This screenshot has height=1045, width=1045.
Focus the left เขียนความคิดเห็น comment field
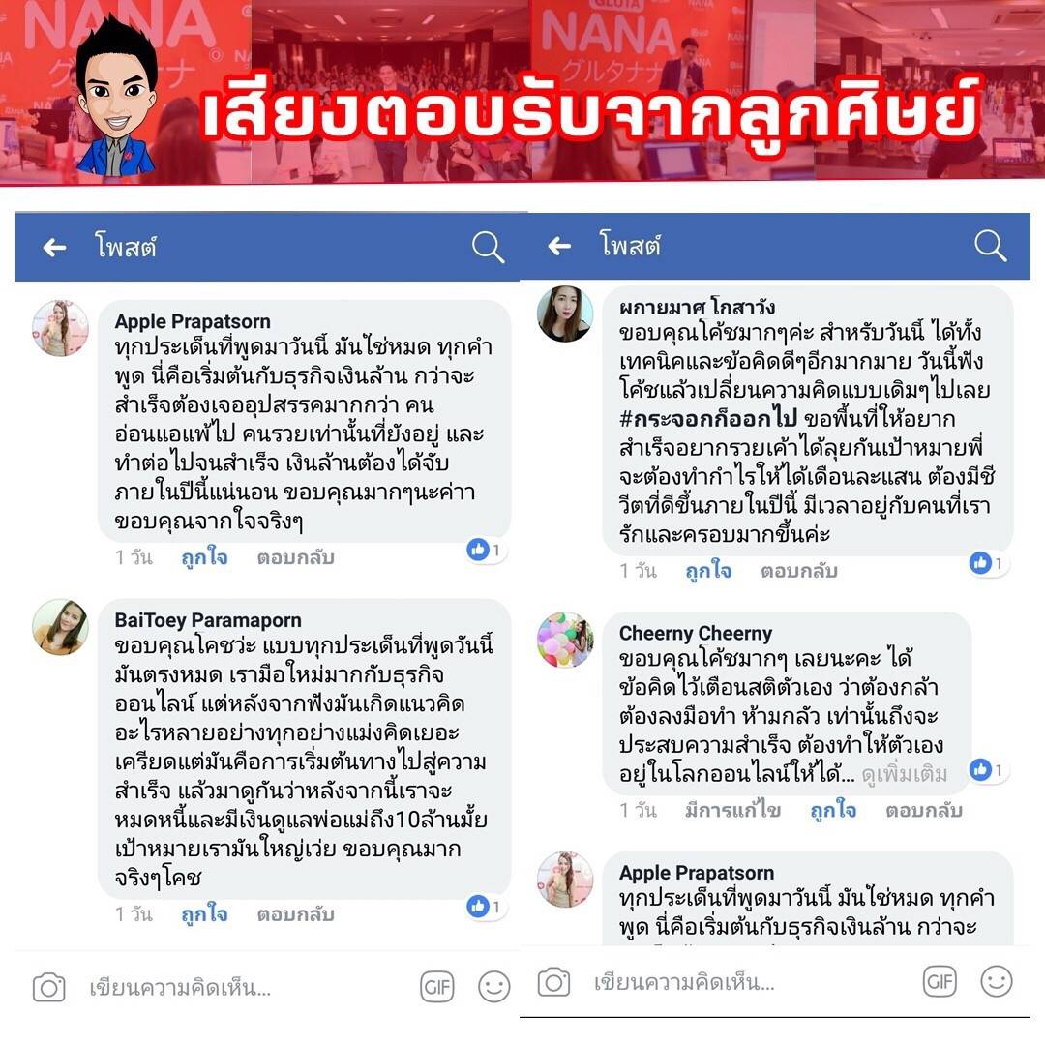[180, 988]
